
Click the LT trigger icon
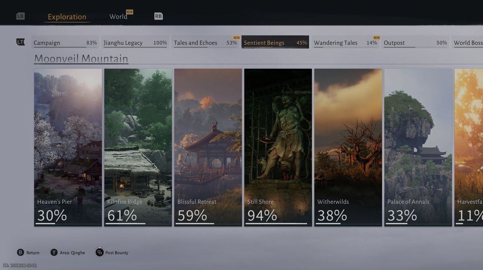21,42
